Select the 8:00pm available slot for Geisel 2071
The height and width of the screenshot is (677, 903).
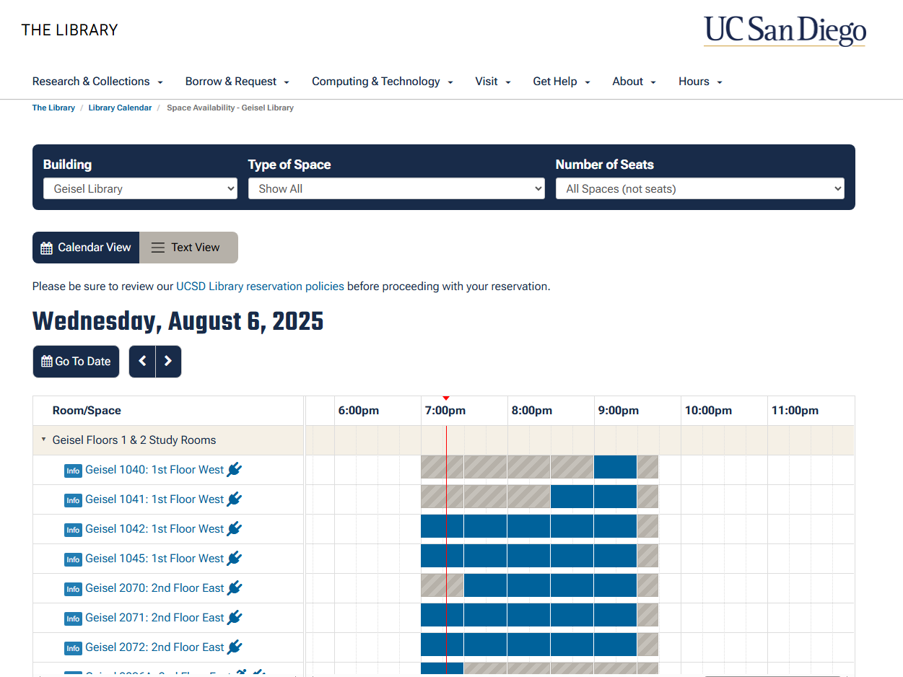tap(529, 615)
